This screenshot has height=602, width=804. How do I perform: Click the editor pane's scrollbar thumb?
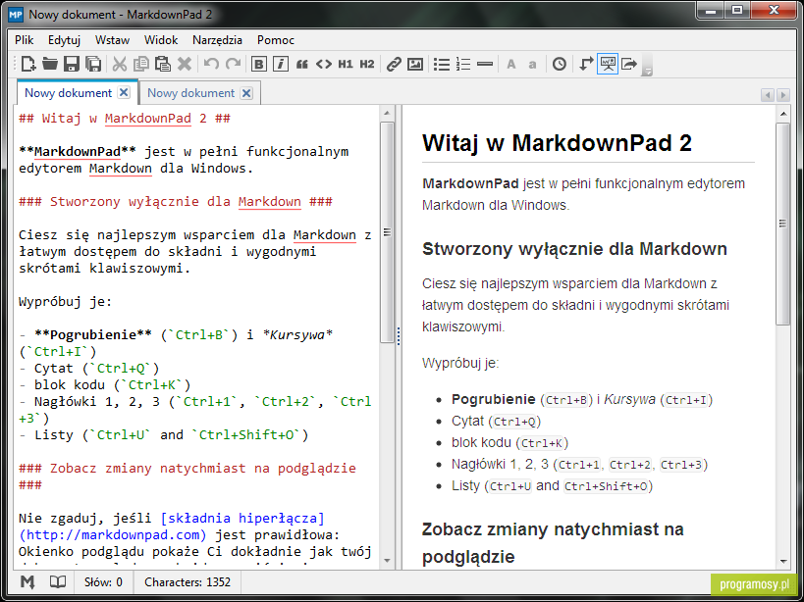click(x=387, y=232)
